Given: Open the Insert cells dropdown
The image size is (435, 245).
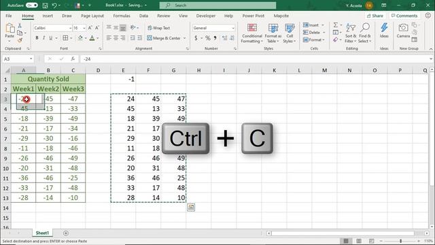Looking at the screenshot, I should click(323, 25).
